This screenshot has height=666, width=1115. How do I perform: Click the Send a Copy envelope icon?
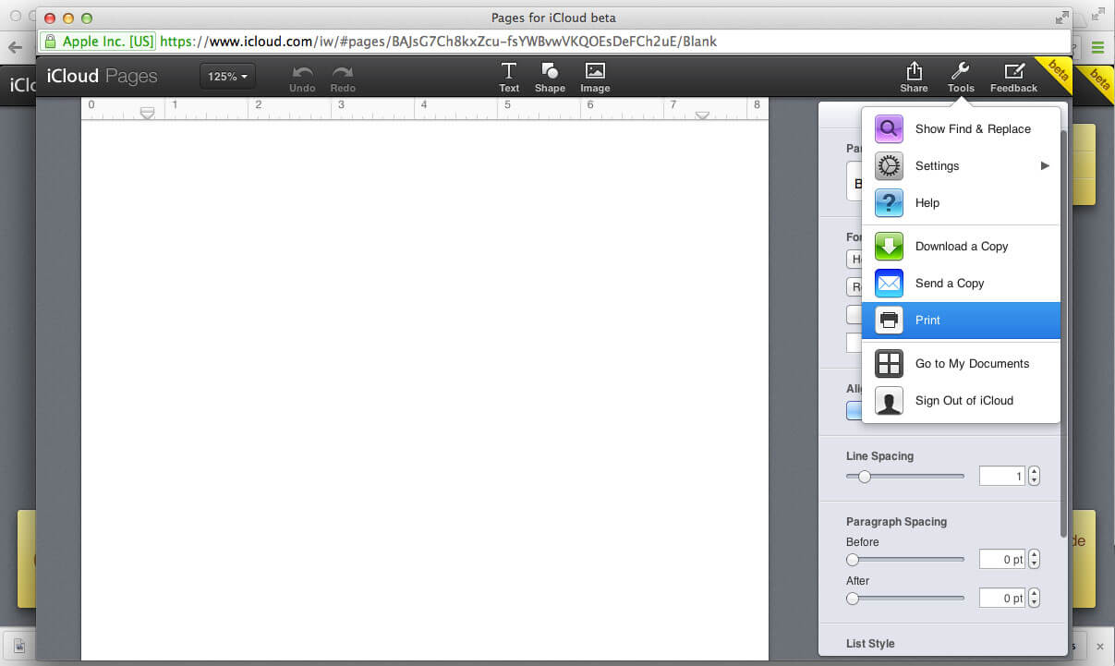click(888, 283)
